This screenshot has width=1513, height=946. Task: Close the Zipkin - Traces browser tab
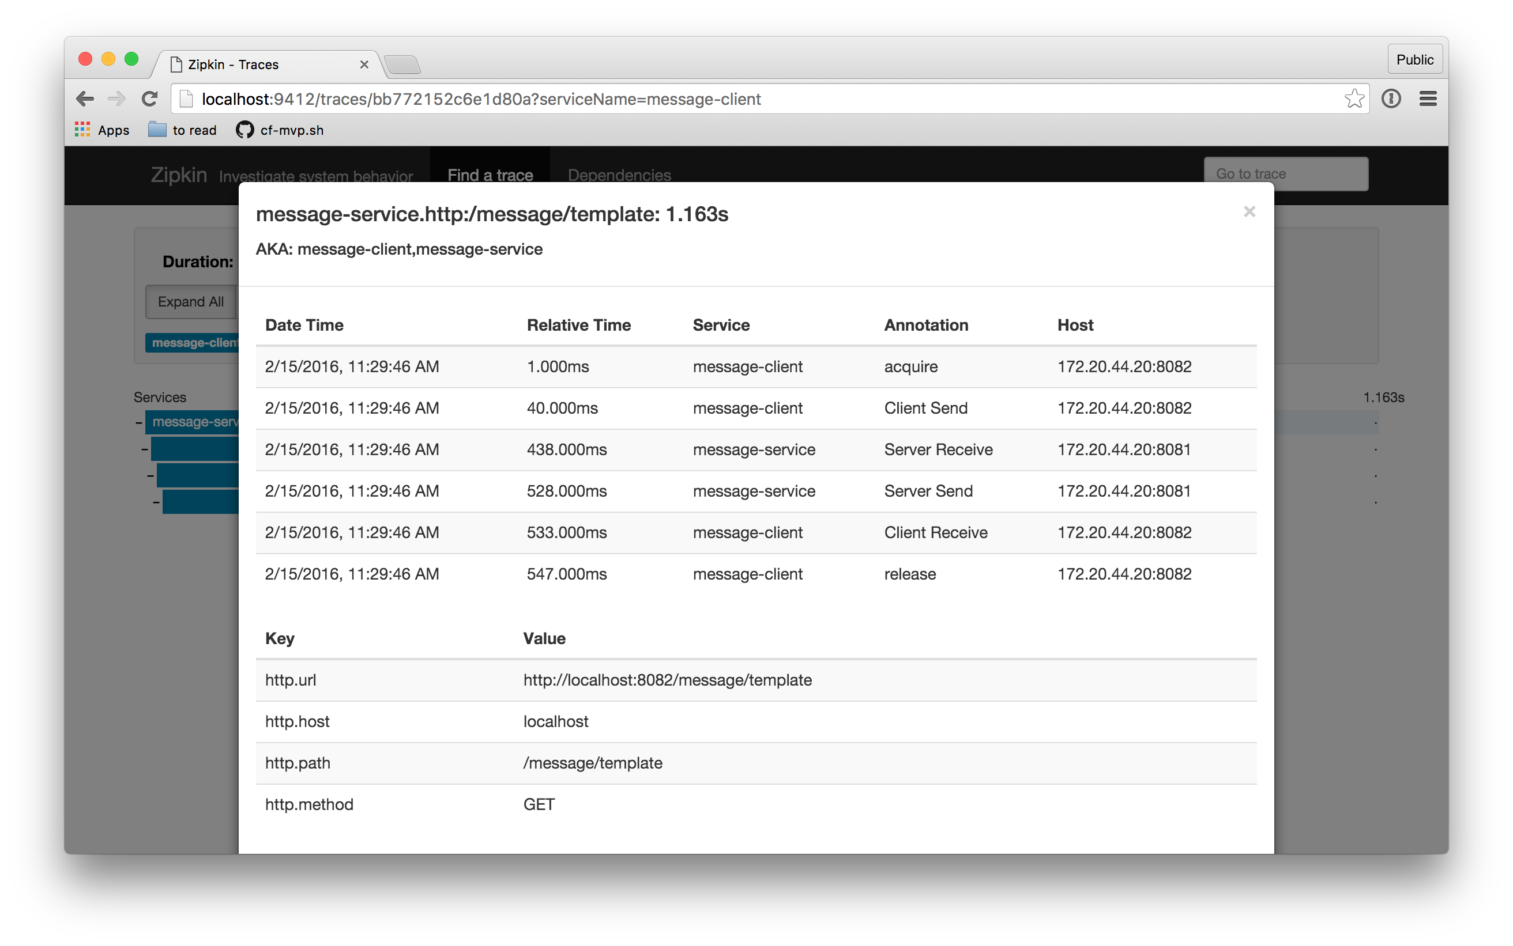(x=364, y=65)
